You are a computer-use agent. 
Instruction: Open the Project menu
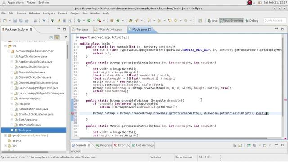click(x=75, y=13)
